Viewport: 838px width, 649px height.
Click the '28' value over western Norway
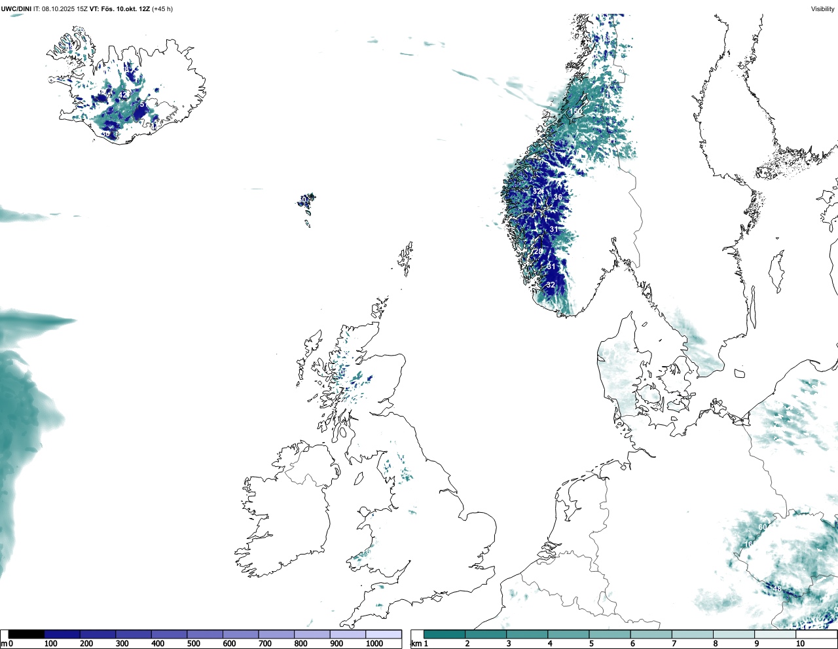pos(538,251)
